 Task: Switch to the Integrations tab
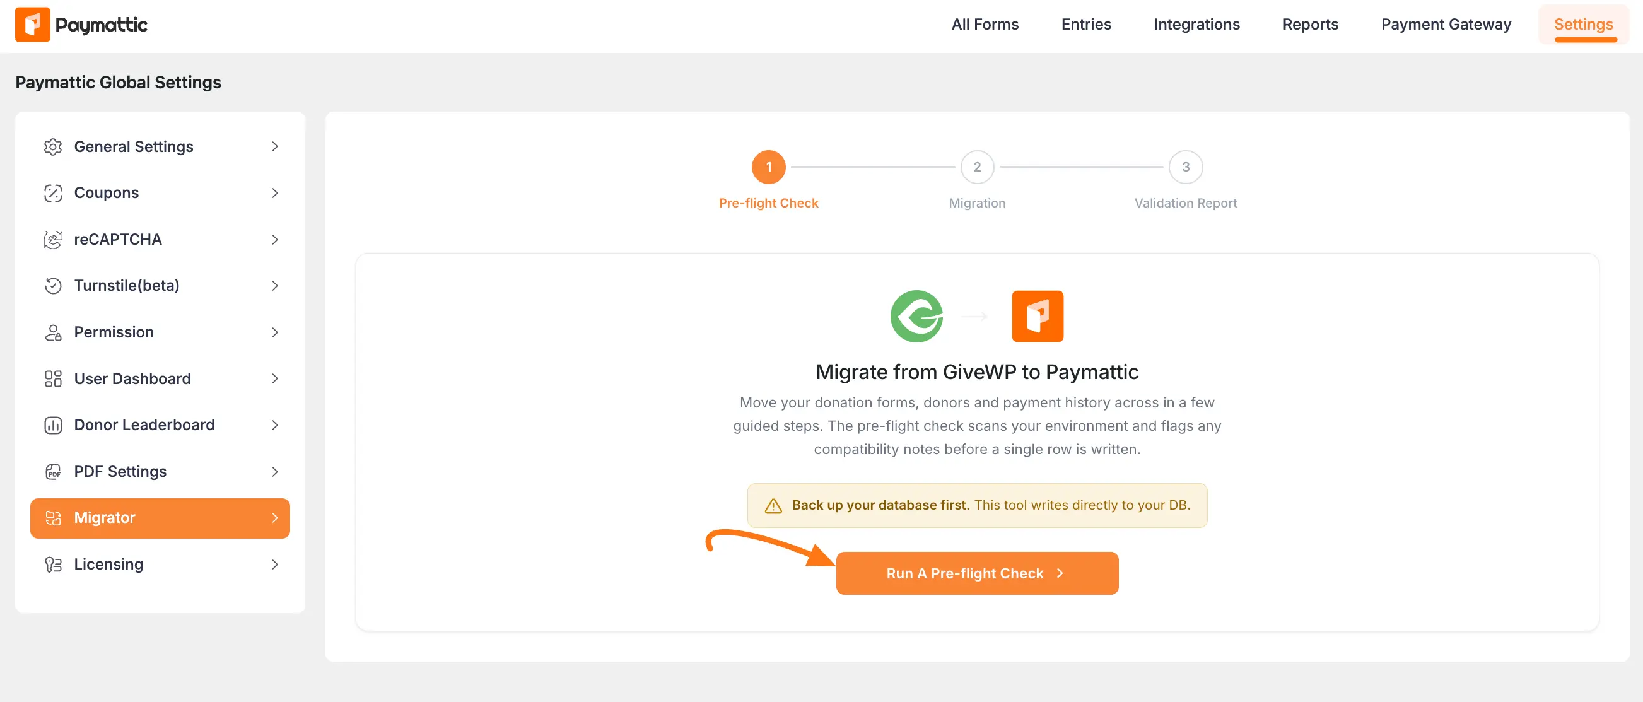click(1196, 24)
